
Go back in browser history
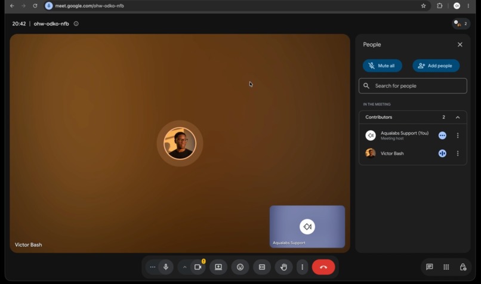(12, 6)
